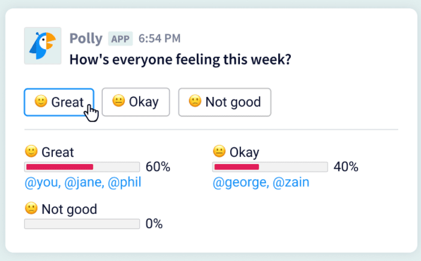
Task: Click the neutral emoji beside Okay result
Action: 219,152
